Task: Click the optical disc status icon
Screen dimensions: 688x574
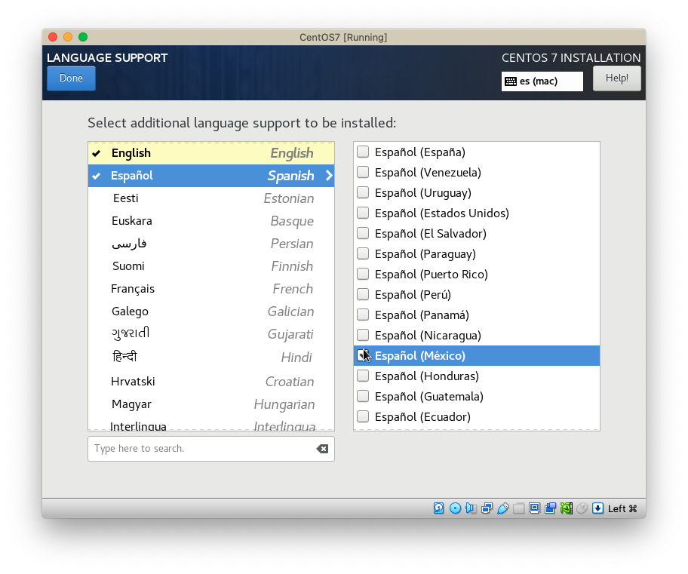Action: [x=455, y=508]
